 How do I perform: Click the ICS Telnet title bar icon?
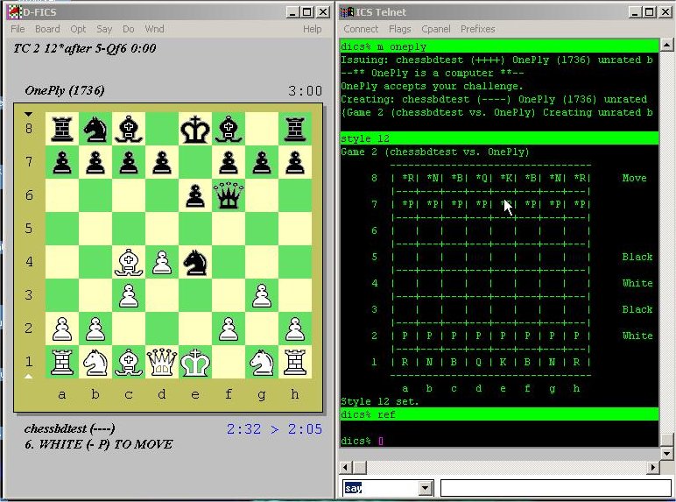tap(347, 12)
